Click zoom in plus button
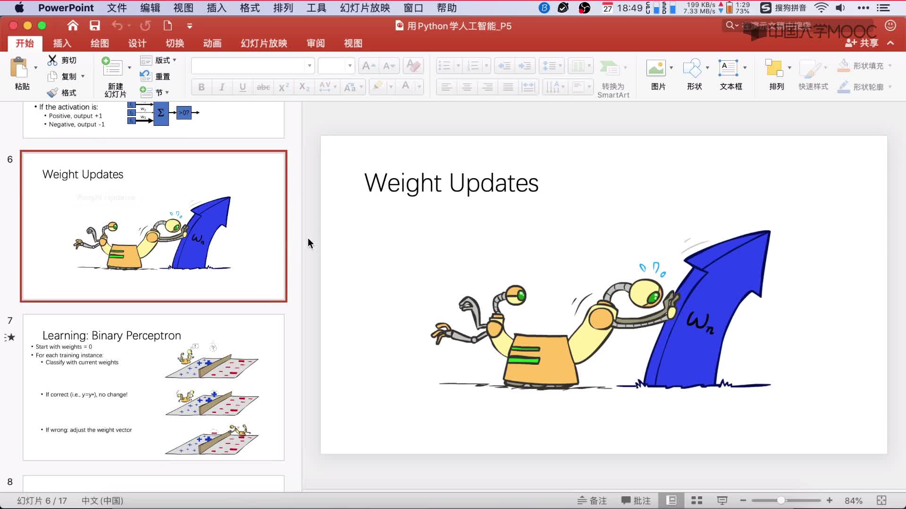Image resolution: width=906 pixels, height=509 pixels. (830, 501)
